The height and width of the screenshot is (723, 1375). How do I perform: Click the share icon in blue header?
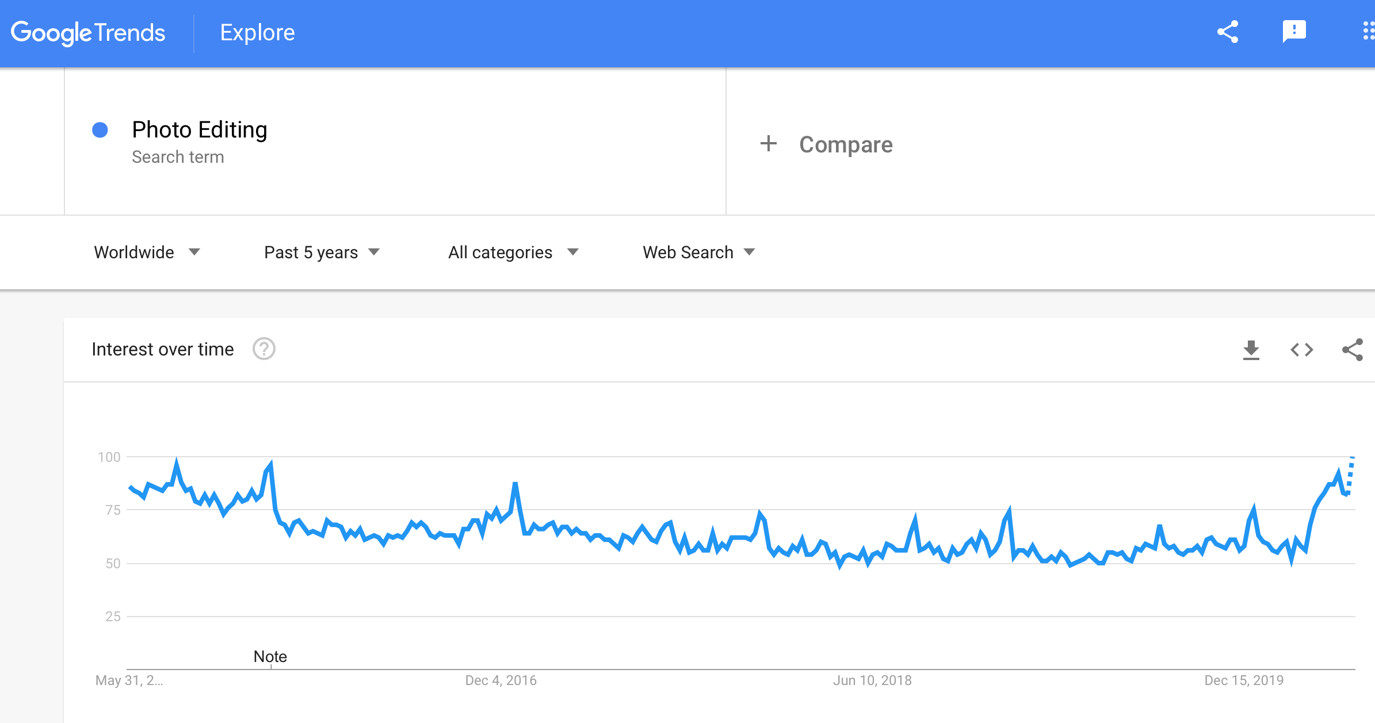(x=1227, y=32)
